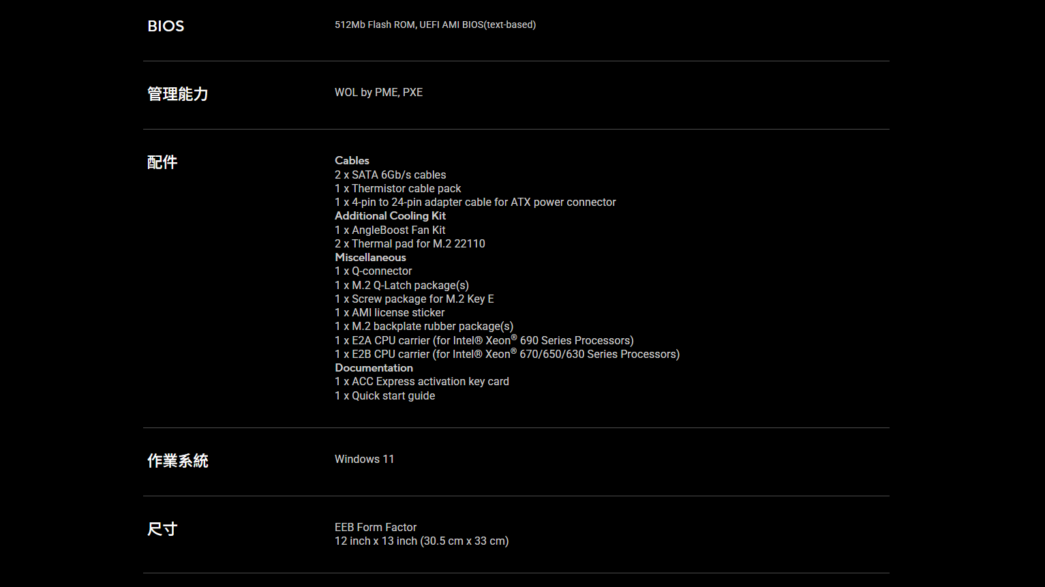Click the 512Mb Flash ROM specification text
Viewport: 1045px width, 587px height.
coord(435,25)
